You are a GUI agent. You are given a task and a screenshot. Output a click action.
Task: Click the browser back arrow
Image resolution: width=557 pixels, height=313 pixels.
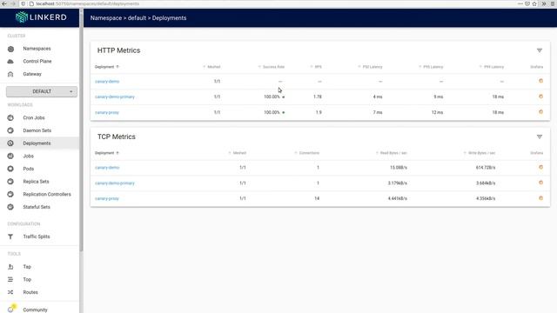(4, 3)
